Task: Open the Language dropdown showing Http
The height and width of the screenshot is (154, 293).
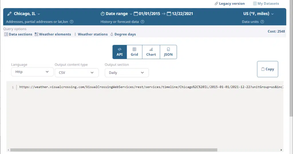Action: 32,72
